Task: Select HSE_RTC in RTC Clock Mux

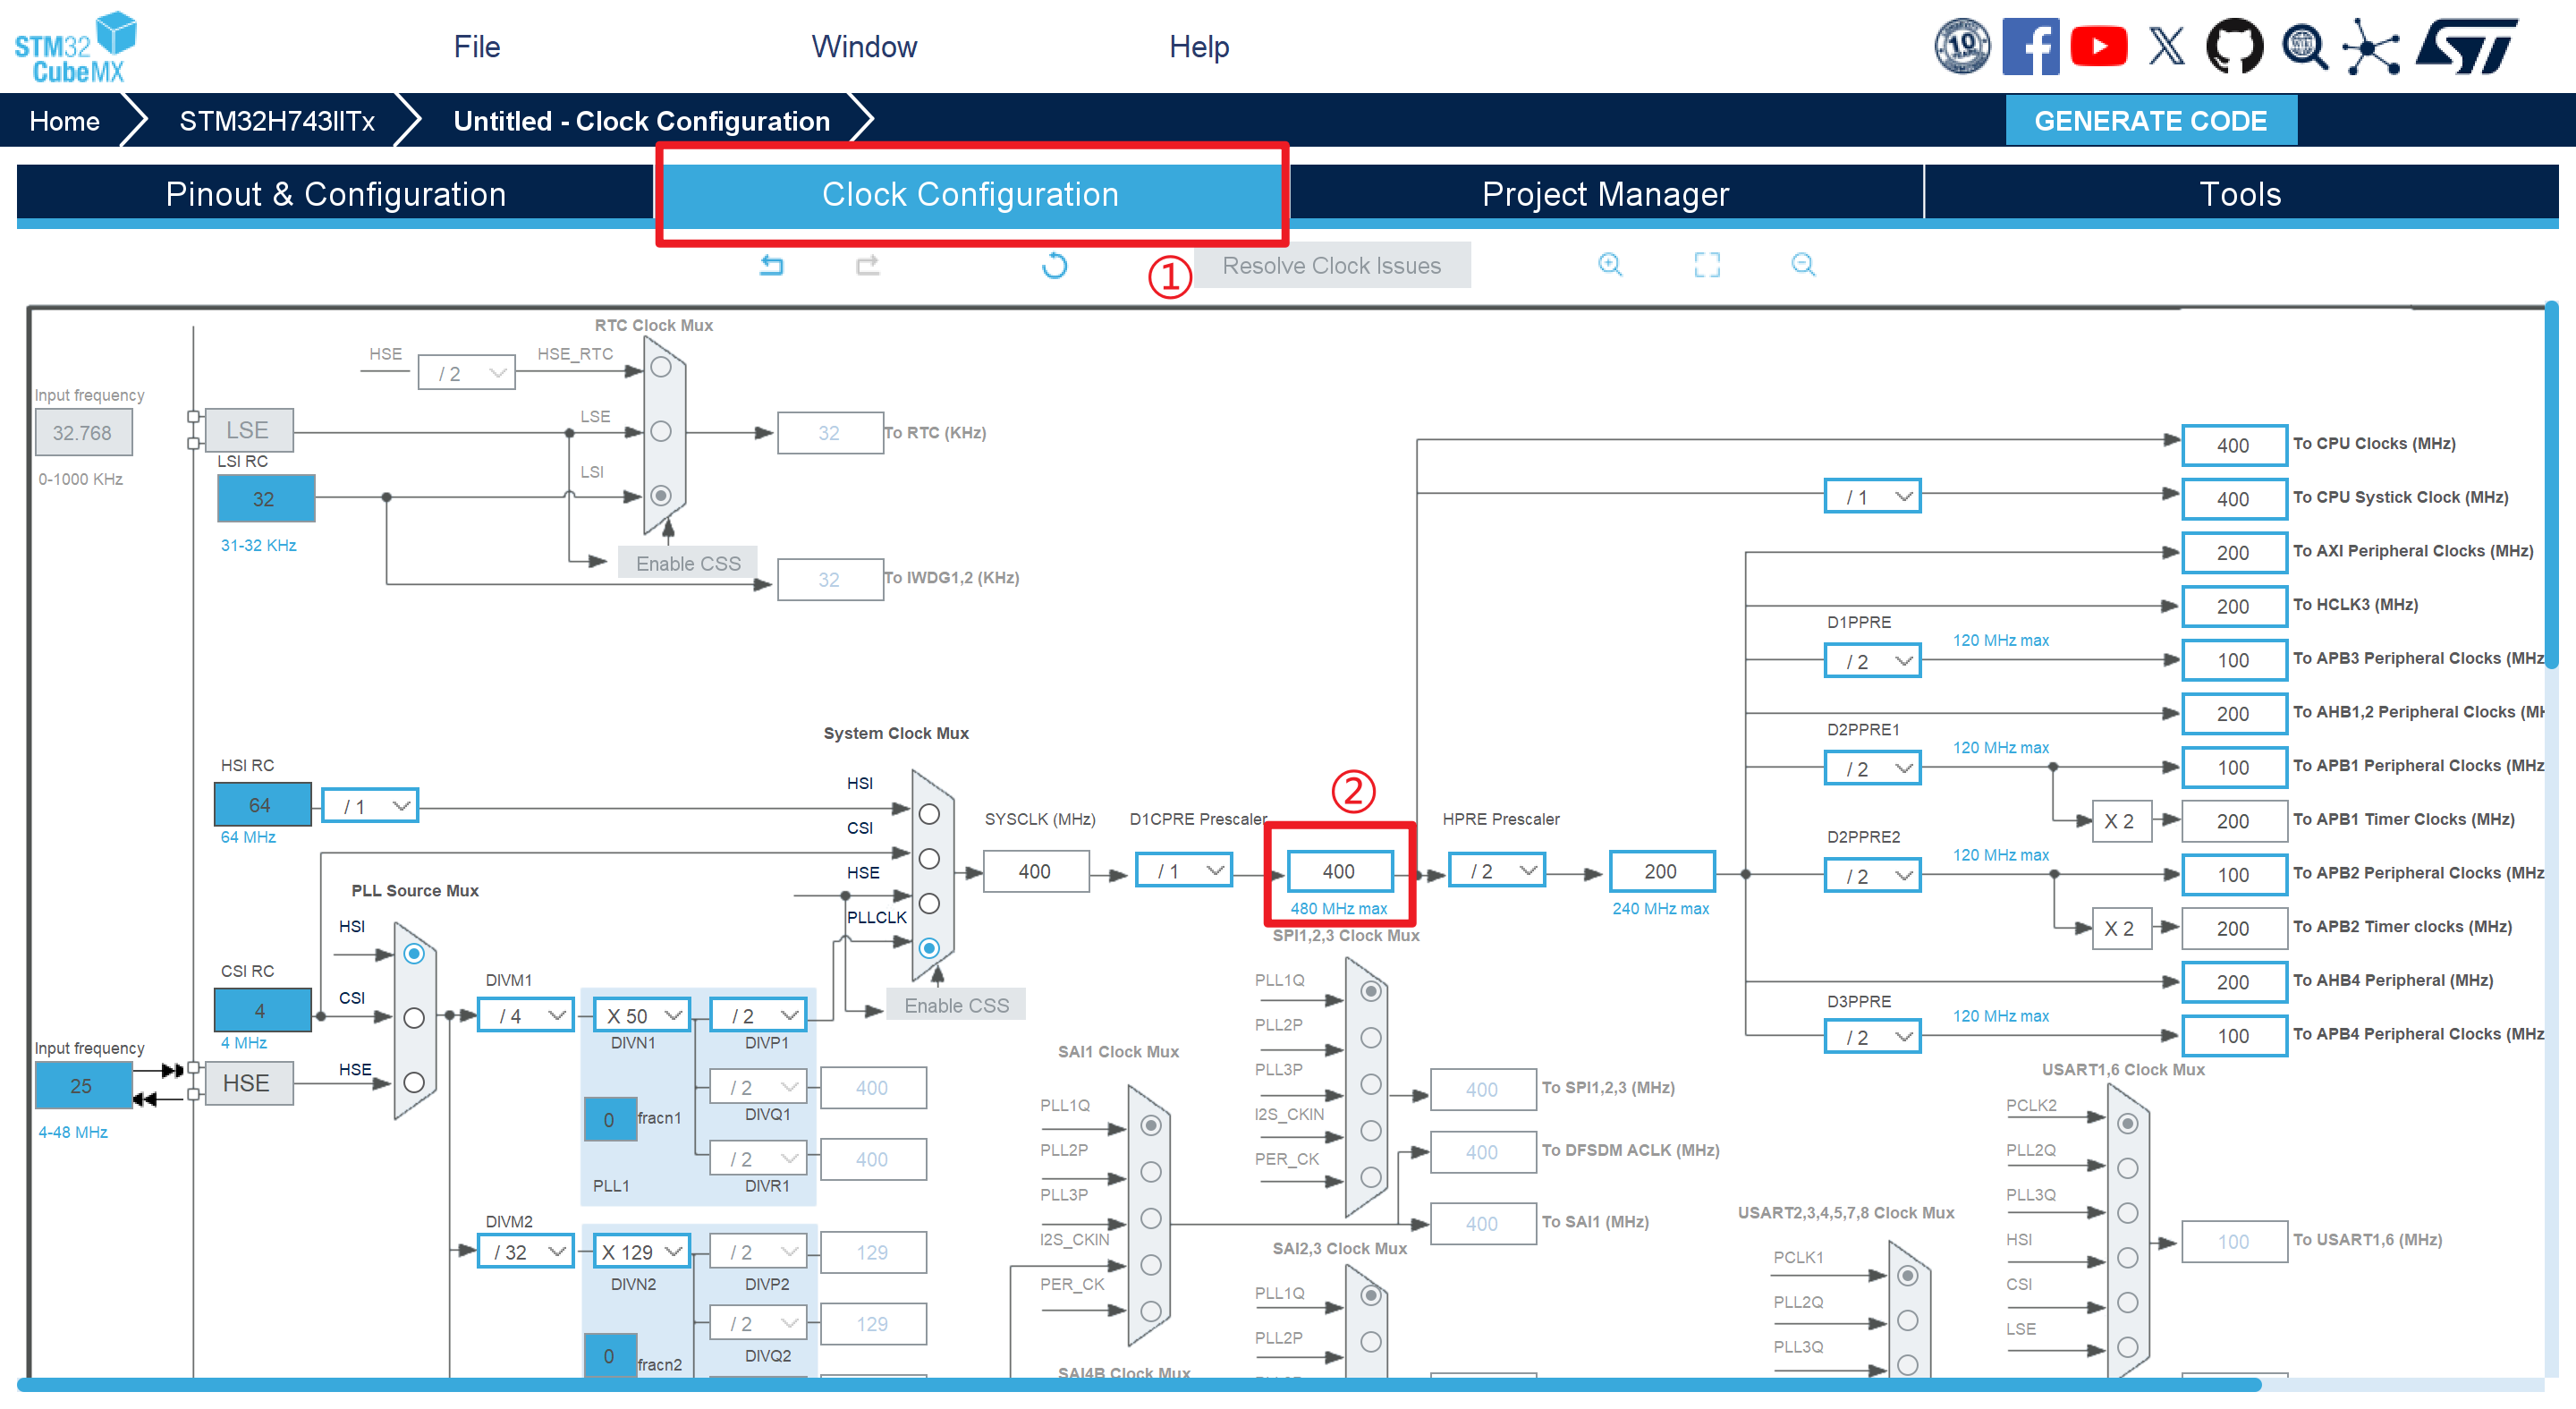Action: (661, 367)
